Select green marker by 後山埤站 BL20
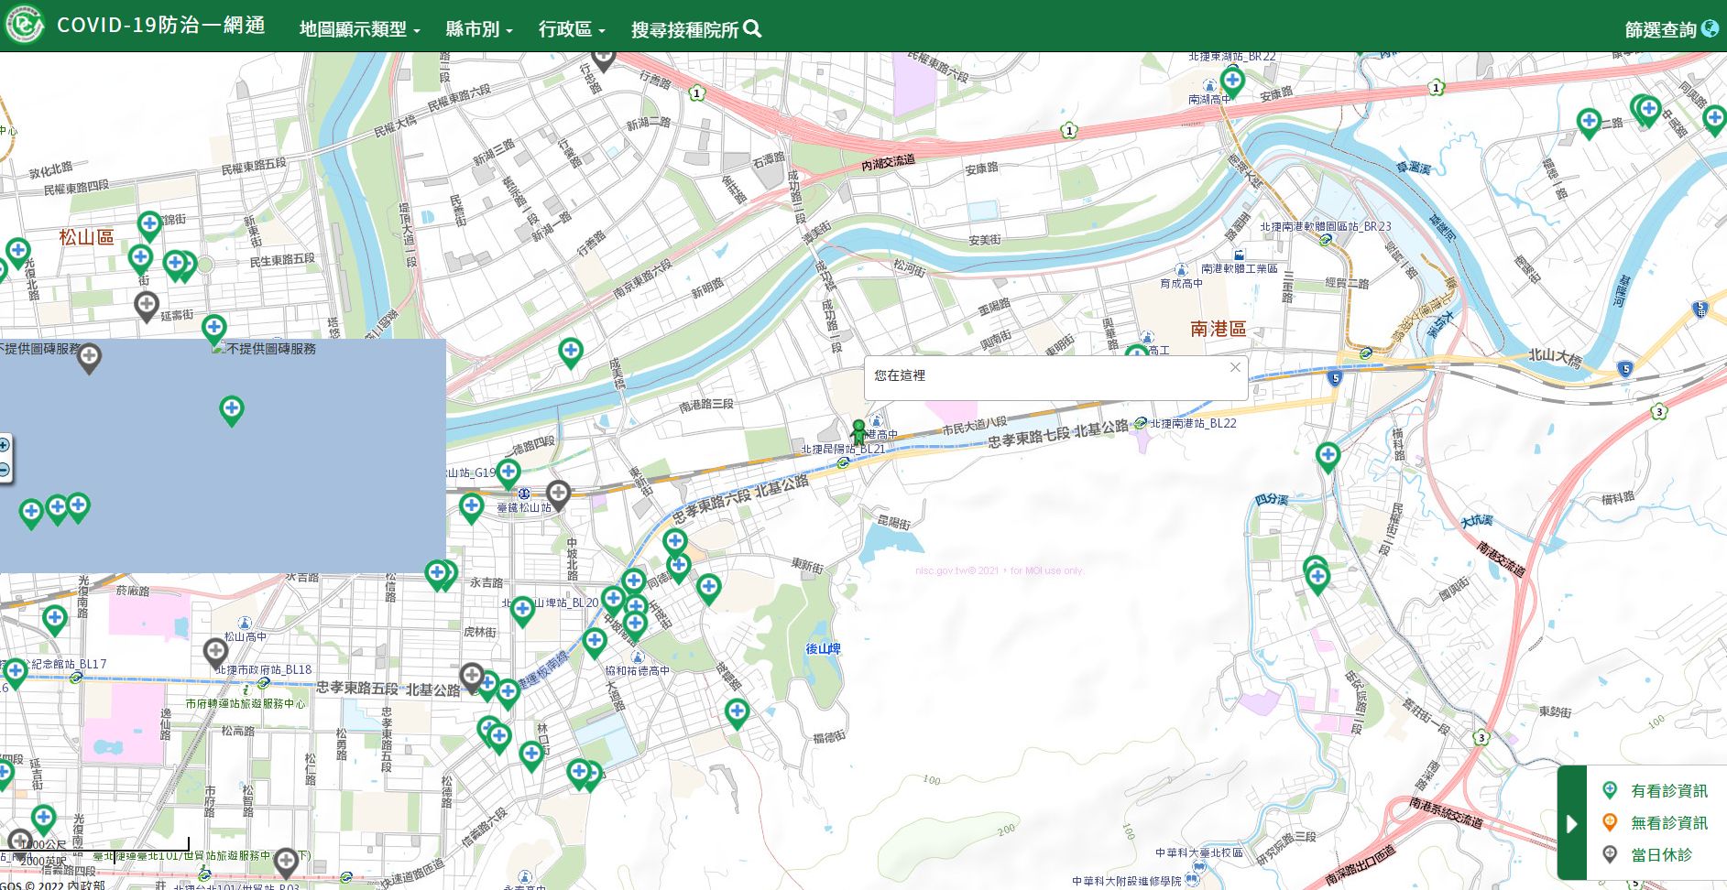The width and height of the screenshot is (1727, 890). point(522,611)
